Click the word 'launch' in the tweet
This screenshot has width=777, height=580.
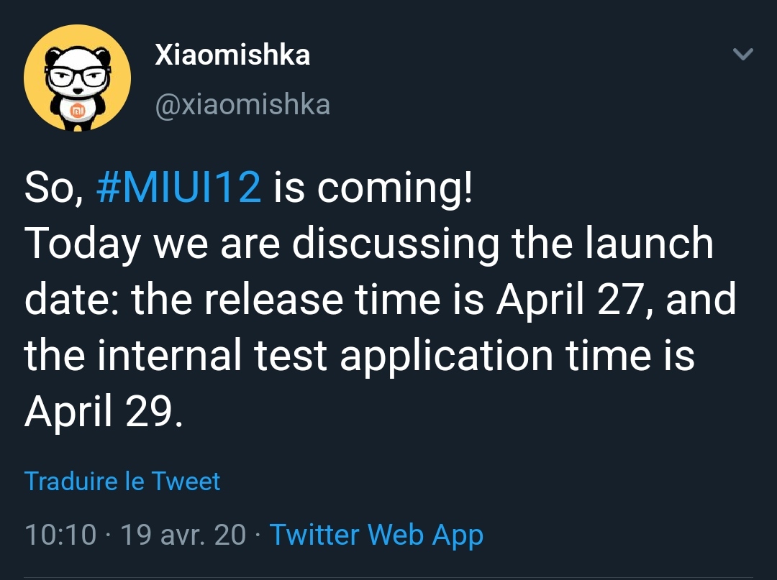pos(649,242)
